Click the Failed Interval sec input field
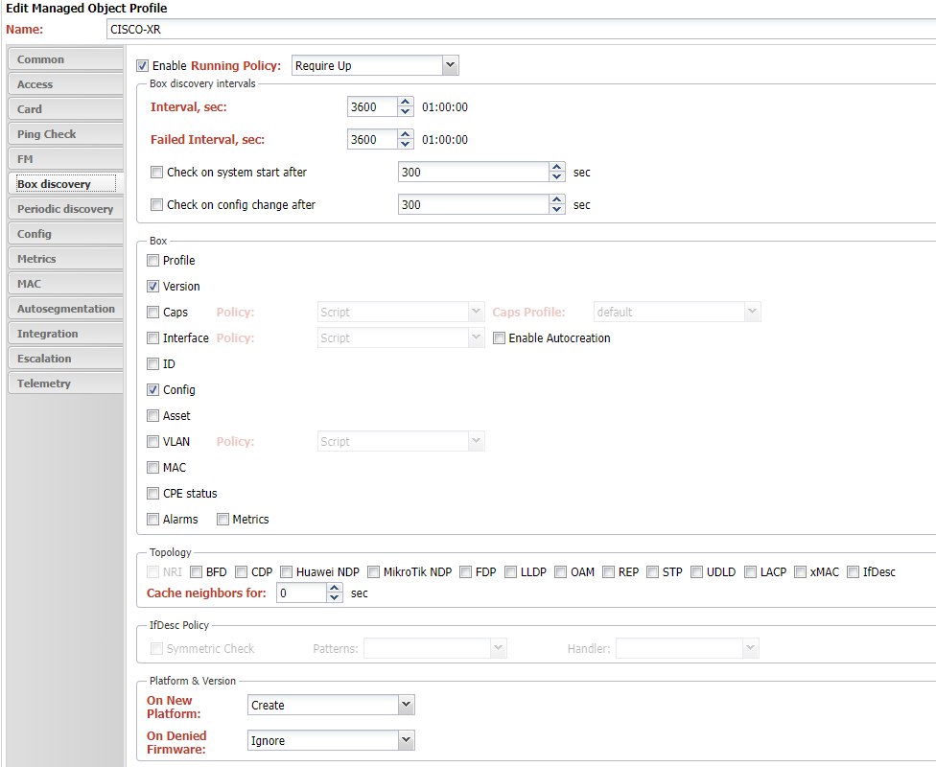This screenshot has height=767, width=936. [x=372, y=139]
